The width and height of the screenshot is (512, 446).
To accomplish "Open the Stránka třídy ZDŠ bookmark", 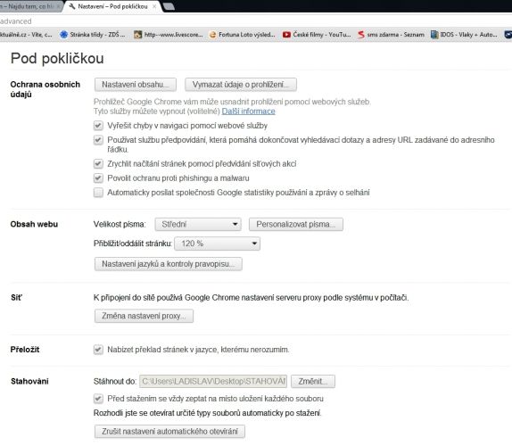I will point(93,35).
